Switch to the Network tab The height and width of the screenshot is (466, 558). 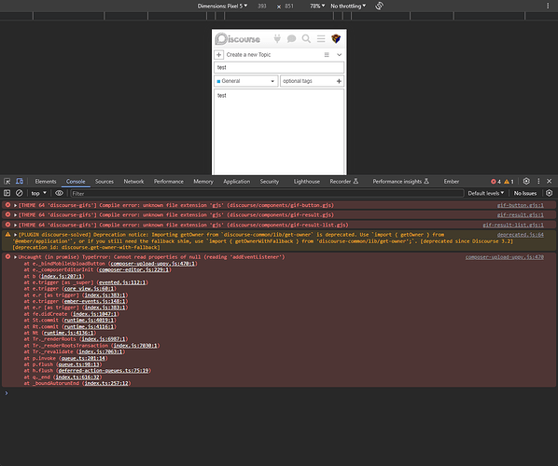point(133,182)
